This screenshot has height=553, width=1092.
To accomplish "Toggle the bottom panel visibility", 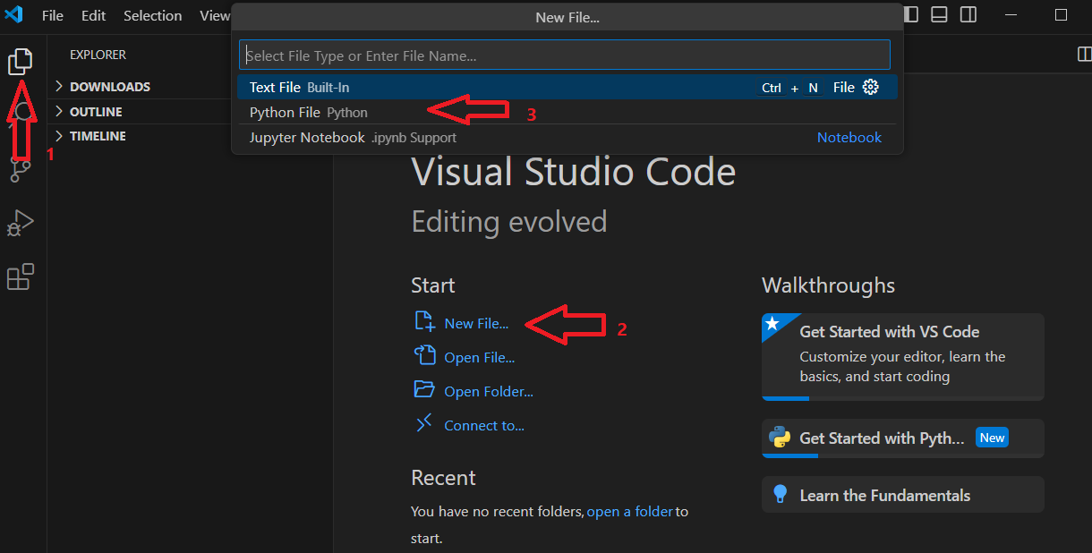I will 939,15.
